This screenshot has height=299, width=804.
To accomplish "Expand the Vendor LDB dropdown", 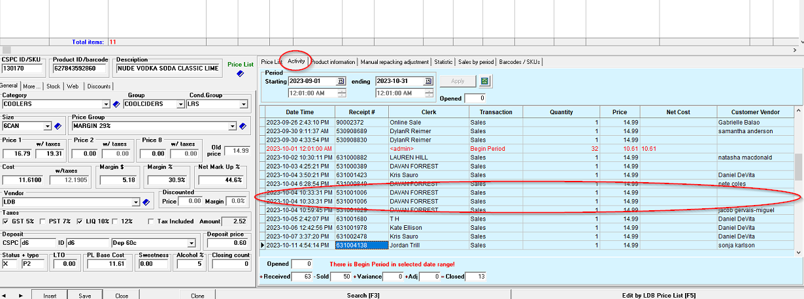I will click(136, 202).
